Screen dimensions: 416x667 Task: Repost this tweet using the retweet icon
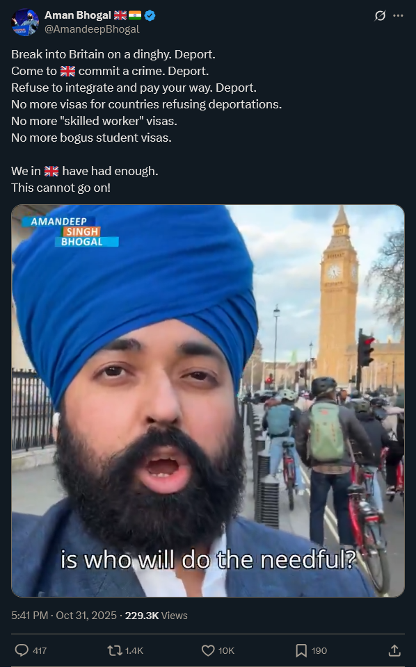pos(114,650)
